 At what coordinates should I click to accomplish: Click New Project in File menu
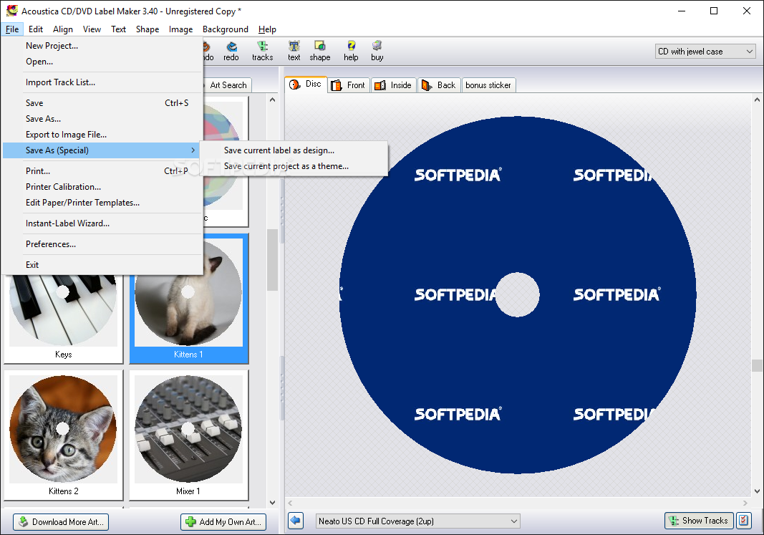[x=52, y=46]
